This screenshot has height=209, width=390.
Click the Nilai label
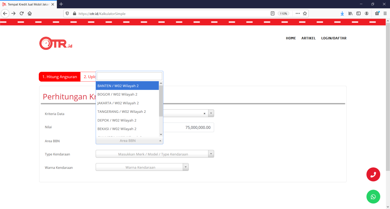[x=48, y=127]
